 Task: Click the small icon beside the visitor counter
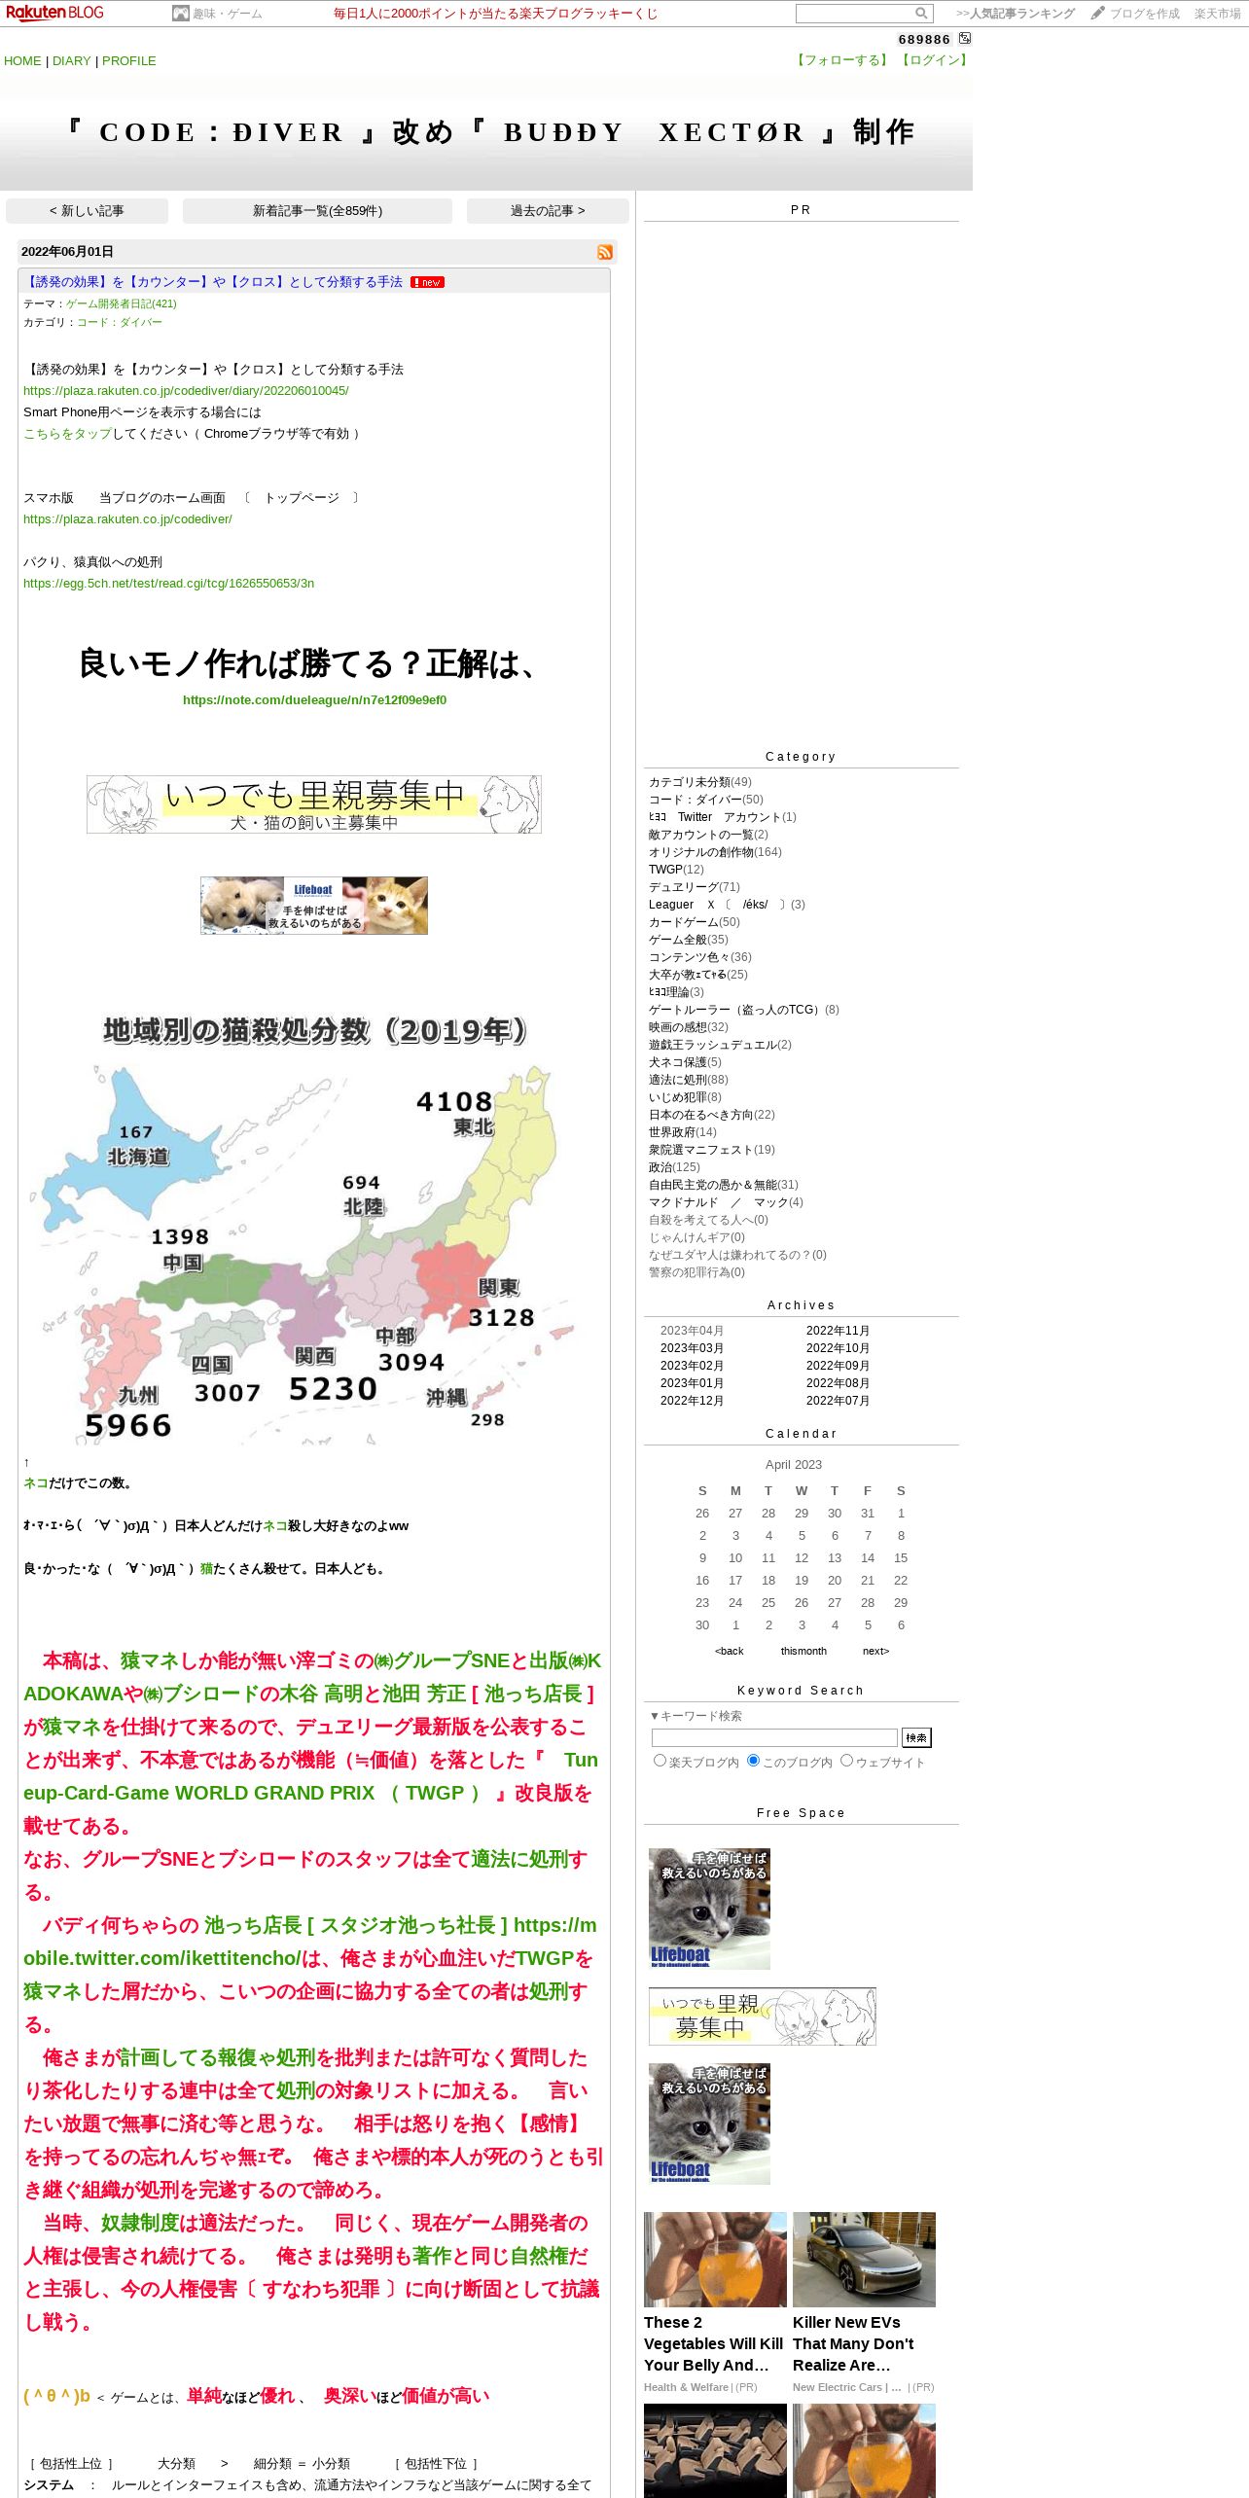coord(965,38)
